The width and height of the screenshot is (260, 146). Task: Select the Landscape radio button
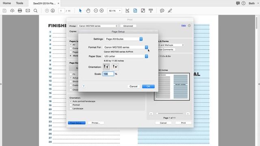coord(71,108)
